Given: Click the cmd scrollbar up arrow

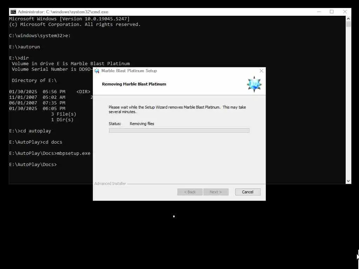Looking at the screenshot, I should click(x=348, y=19).
